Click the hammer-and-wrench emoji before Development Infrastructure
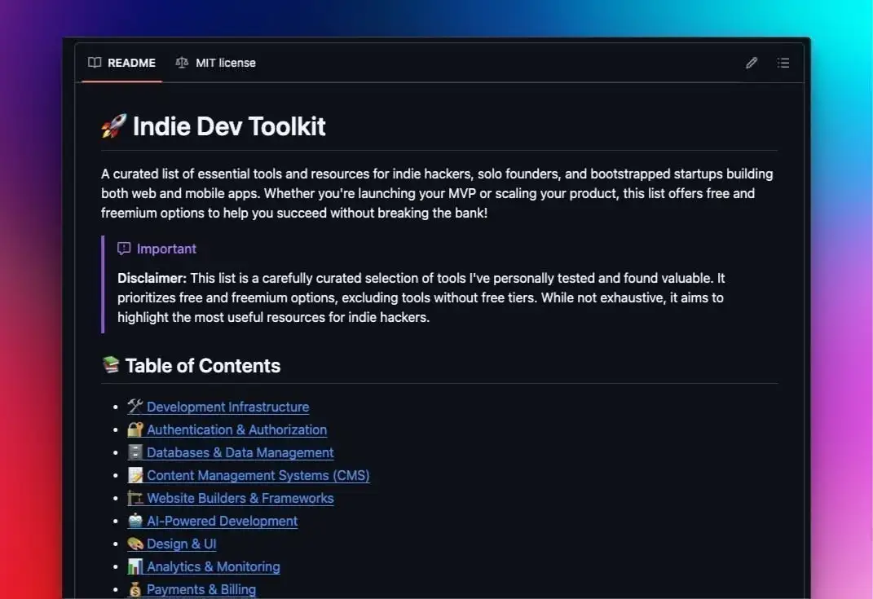Viewport: 873px width, 599px height. [x=135, y=406]
